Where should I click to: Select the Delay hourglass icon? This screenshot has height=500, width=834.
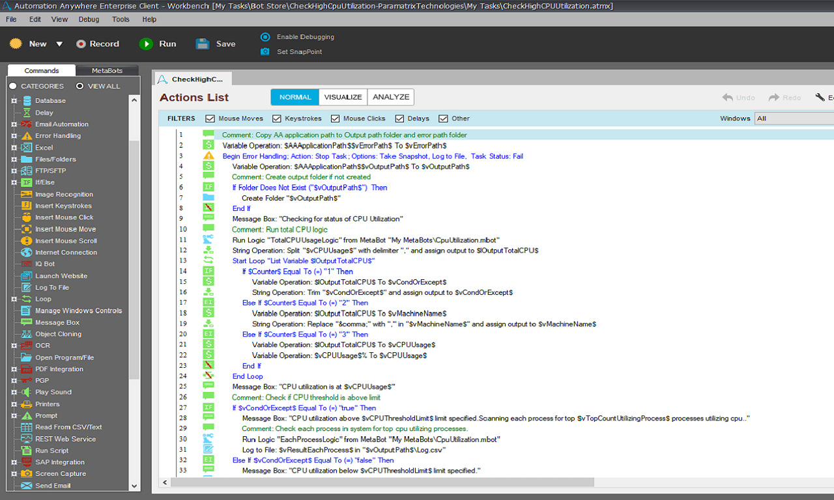pos(27,113)
